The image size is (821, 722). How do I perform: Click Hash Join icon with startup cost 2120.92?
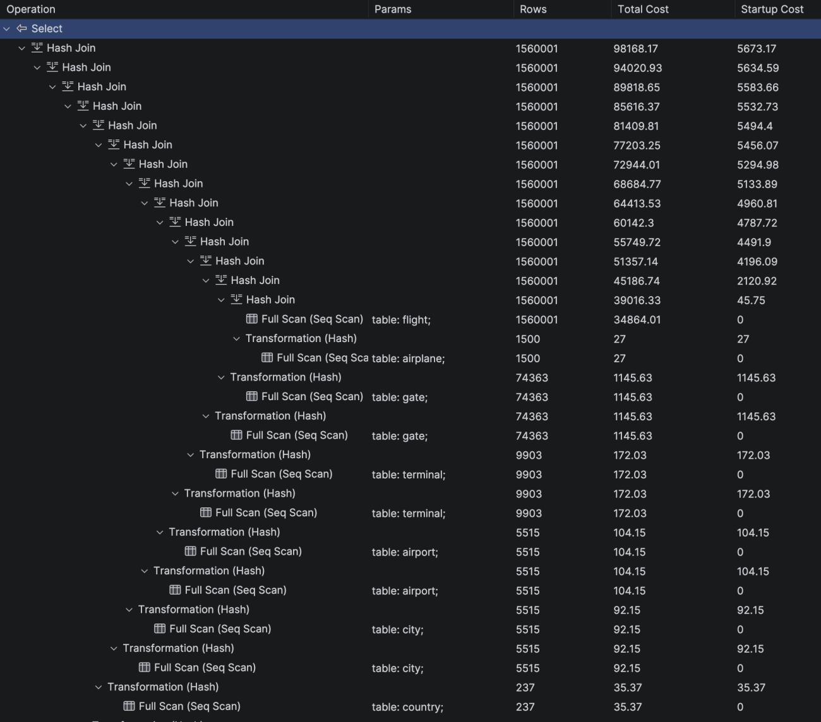pos(221,280)
